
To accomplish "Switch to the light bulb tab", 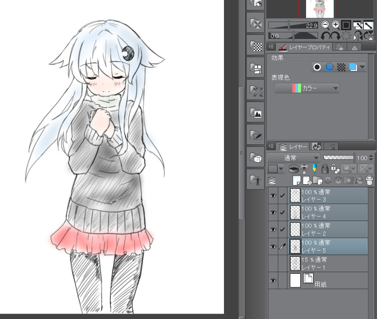I will tap(355, 47).
